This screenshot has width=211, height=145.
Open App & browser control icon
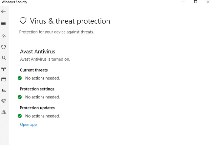point(4,79)
